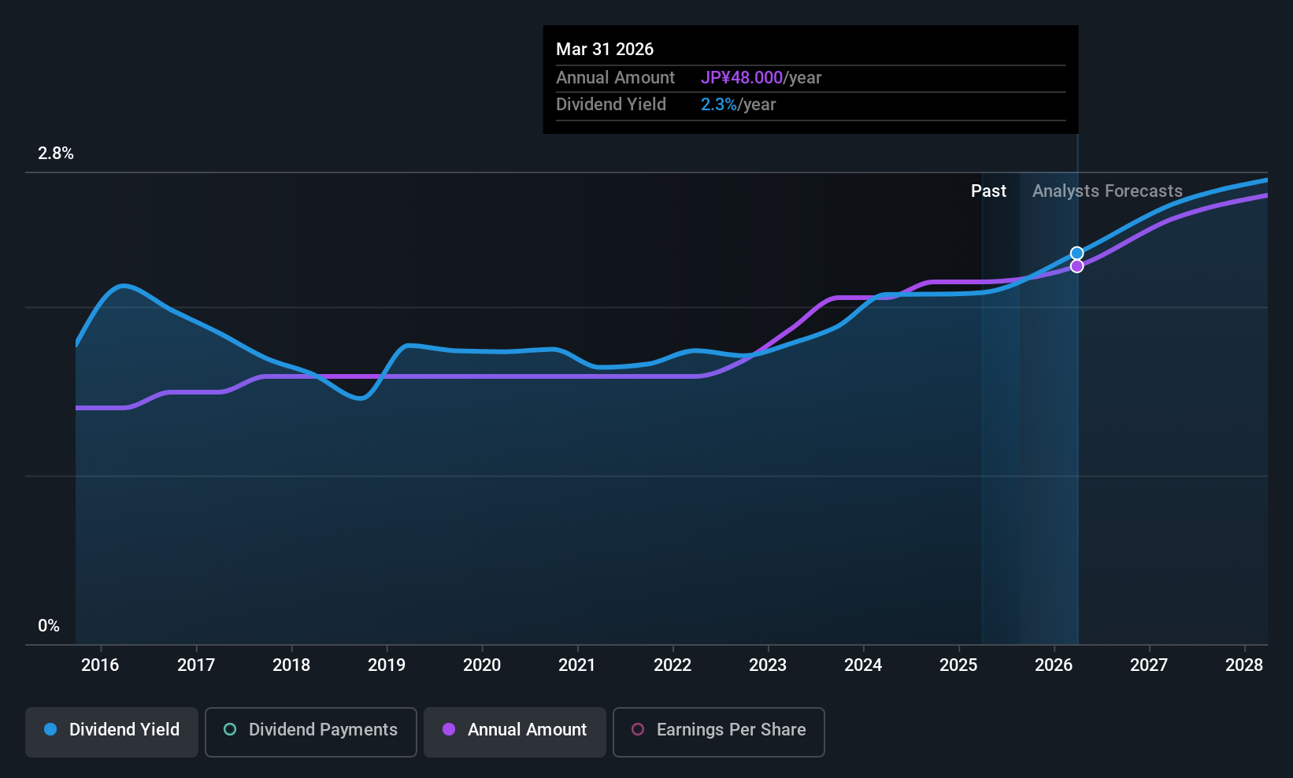This screenshot has width=1293, height=778.
Task: Click the 2025 x-axis label
Action: point(958,665)
